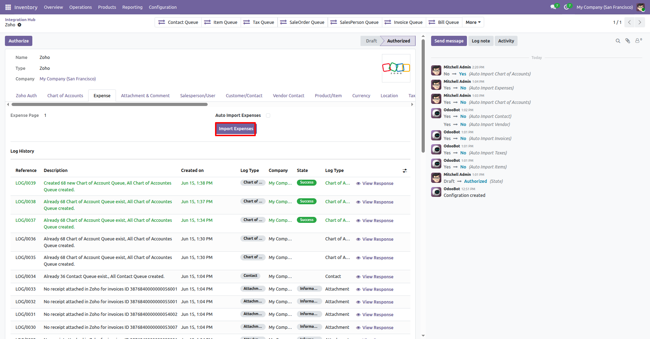Open the apps grid menu icon
The image size is (650, 339).
click(x=8, y=7)
